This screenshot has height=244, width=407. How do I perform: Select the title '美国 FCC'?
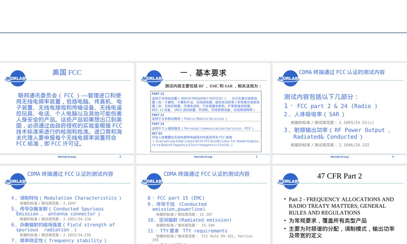67,72
